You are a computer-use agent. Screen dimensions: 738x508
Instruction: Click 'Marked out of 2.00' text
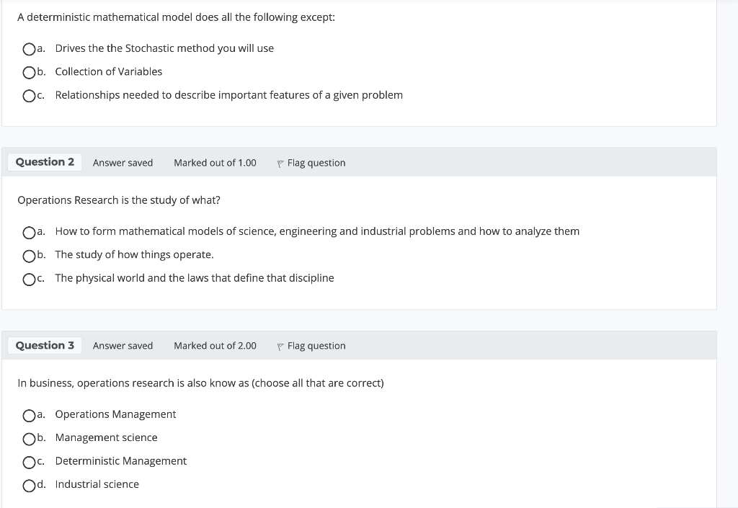point(215,346)
